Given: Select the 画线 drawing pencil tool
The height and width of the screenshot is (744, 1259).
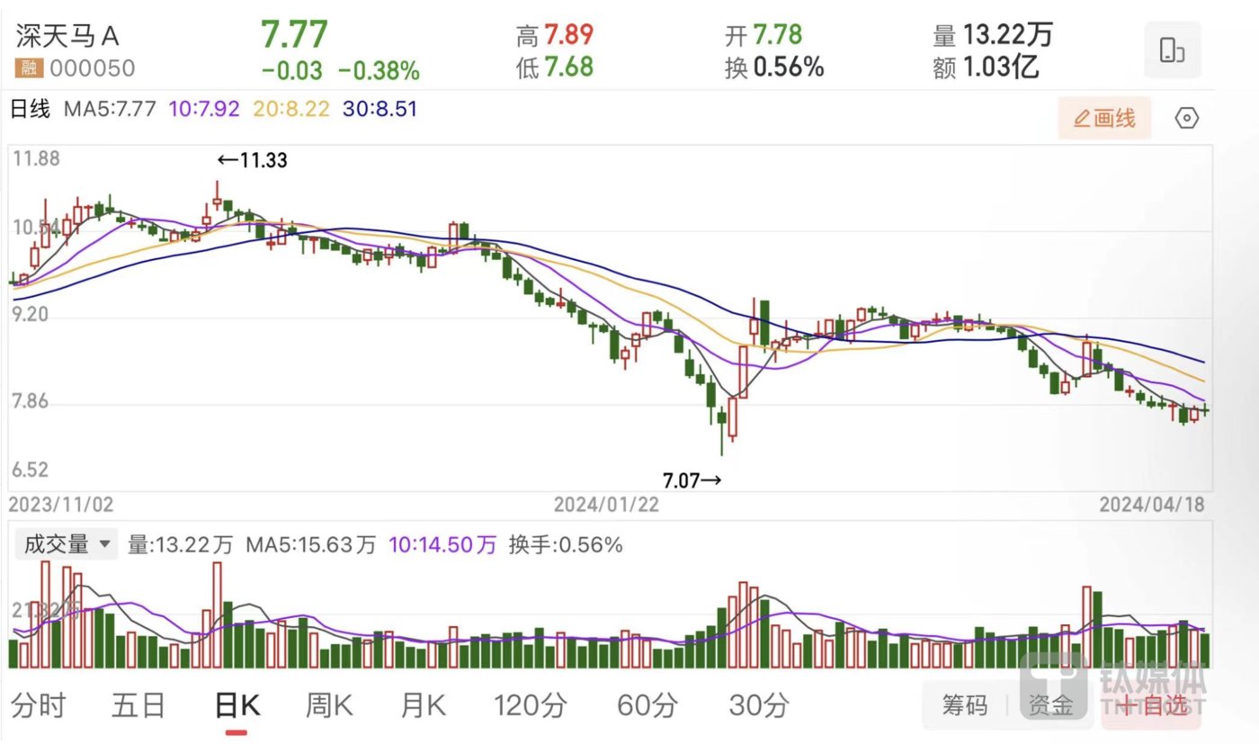Looking at the screenshot, I should pos(1104,118).
